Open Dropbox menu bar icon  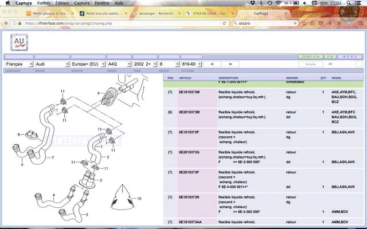tap(253, 3)
